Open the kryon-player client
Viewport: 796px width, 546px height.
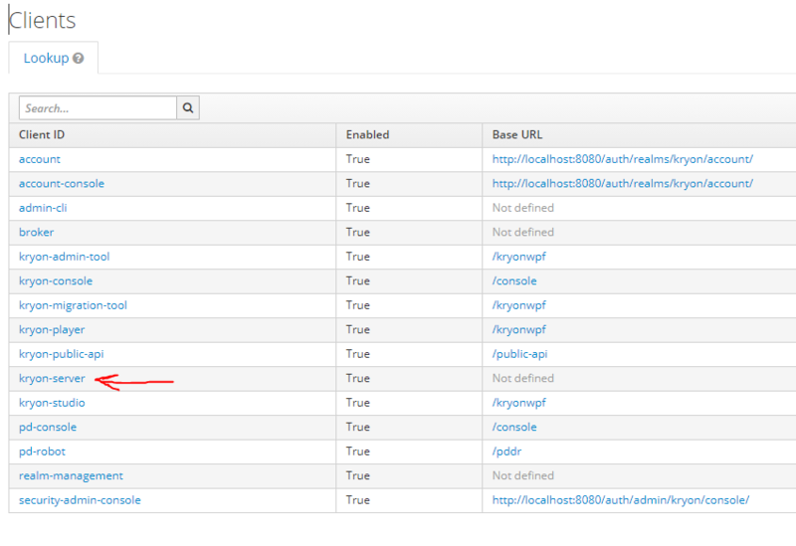pyautogui.click(x=52, y=330)
